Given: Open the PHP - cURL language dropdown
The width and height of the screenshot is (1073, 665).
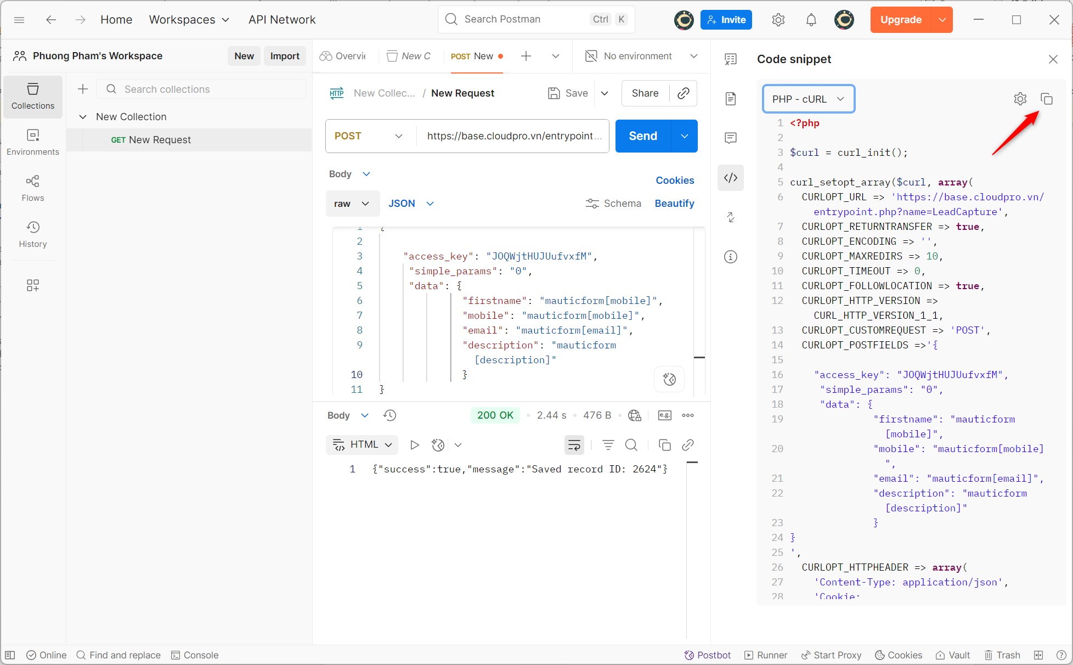Looking at the screenshot, I should coord(808,99).
